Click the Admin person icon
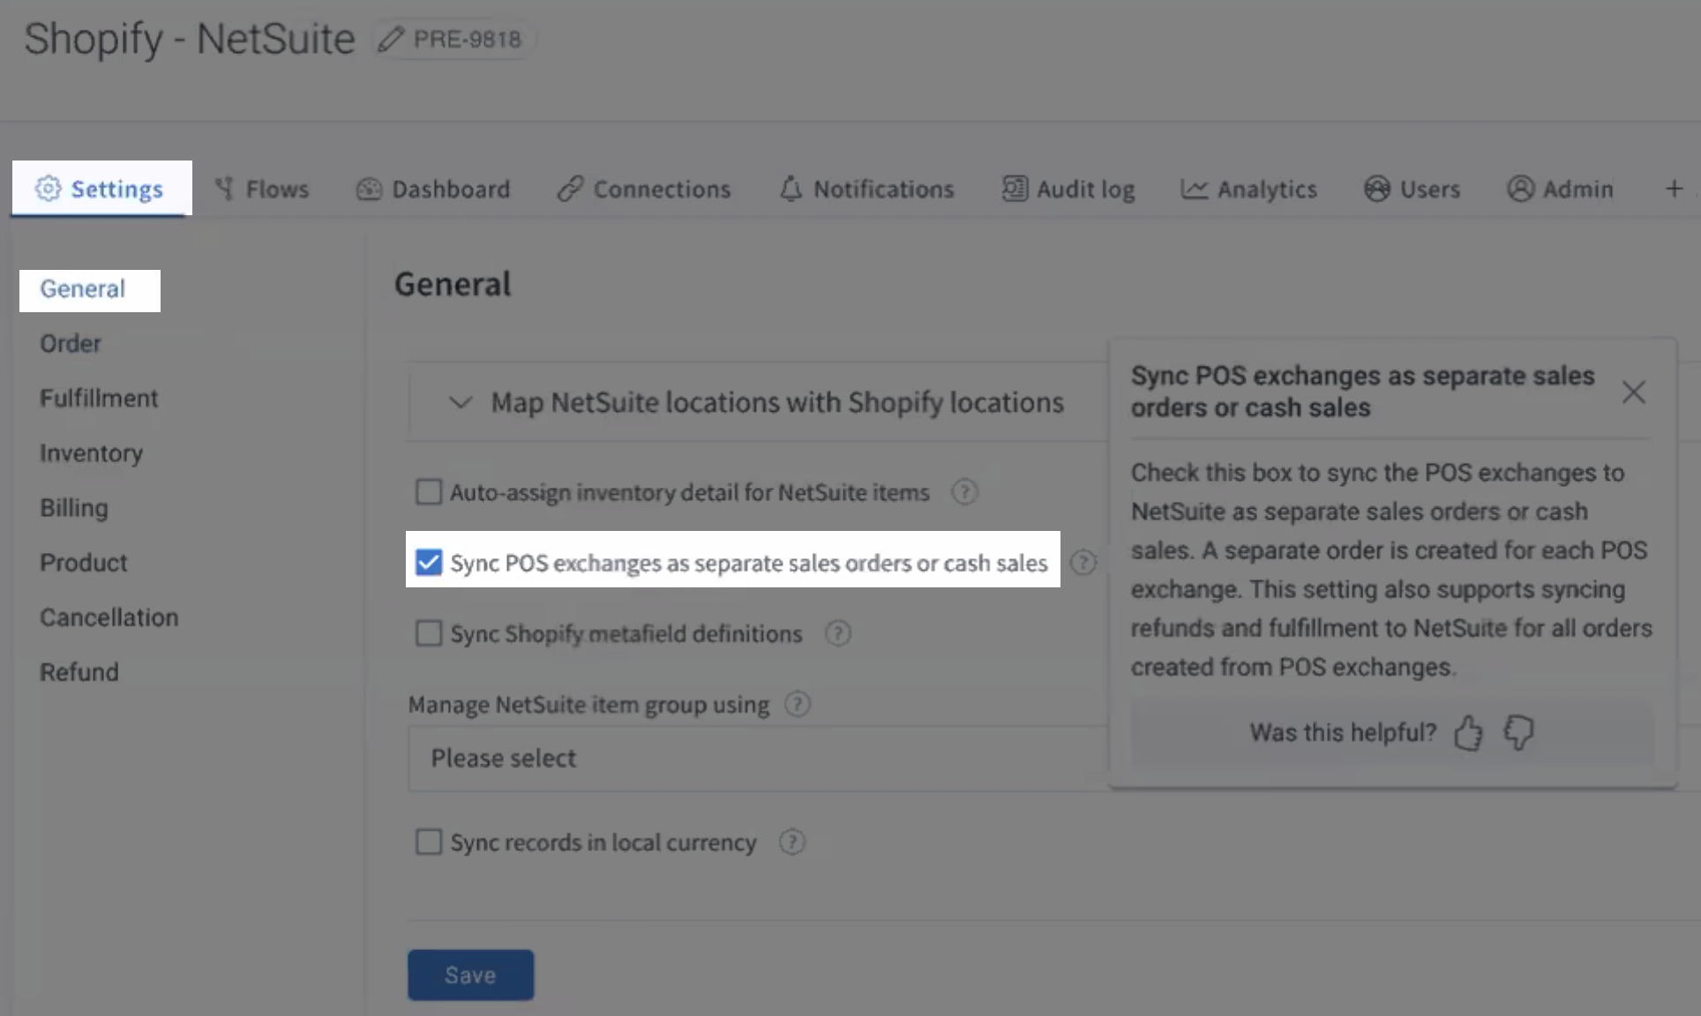This screenshot has width=1701, height=1016. pyautogui.click(x=1520, y=189)
